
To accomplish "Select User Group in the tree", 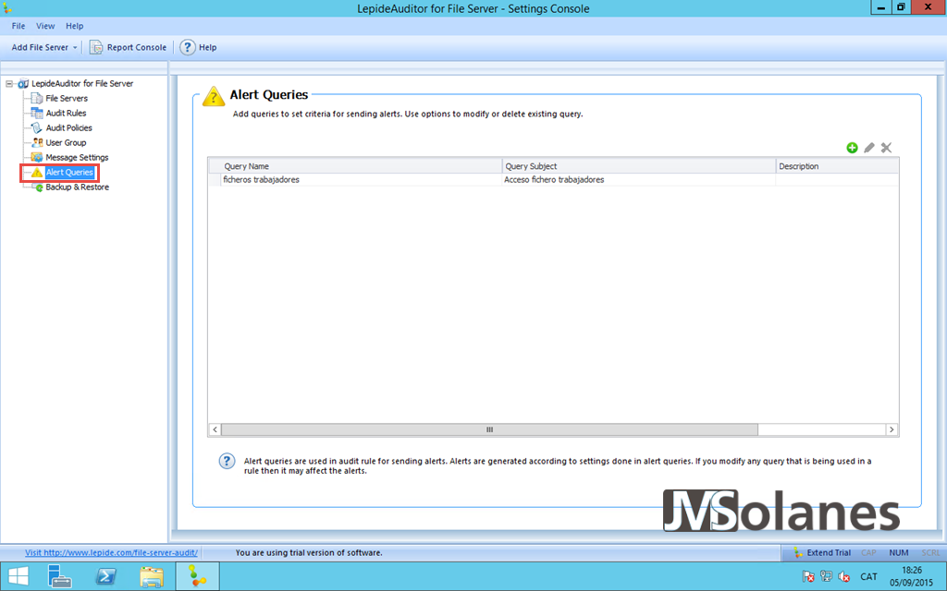I will point(66,142).
